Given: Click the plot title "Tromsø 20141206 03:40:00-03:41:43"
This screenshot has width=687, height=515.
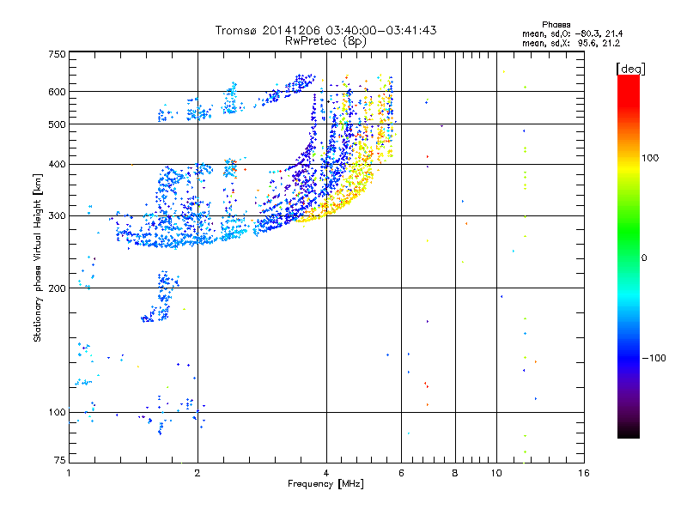Looking at the screenshot, I should (x=325, y=30).
